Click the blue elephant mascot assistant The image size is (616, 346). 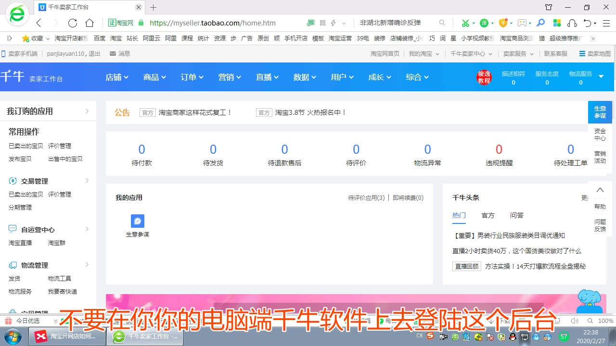click(x=590, y=302)
